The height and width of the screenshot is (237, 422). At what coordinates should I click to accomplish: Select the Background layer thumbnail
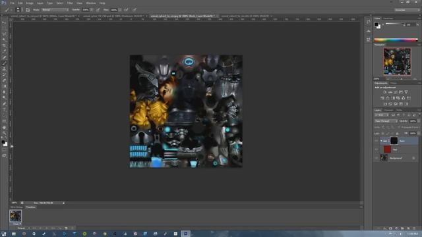tap(384, 158)
